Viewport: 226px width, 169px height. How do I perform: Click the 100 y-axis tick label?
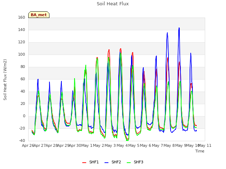point(22,55)
